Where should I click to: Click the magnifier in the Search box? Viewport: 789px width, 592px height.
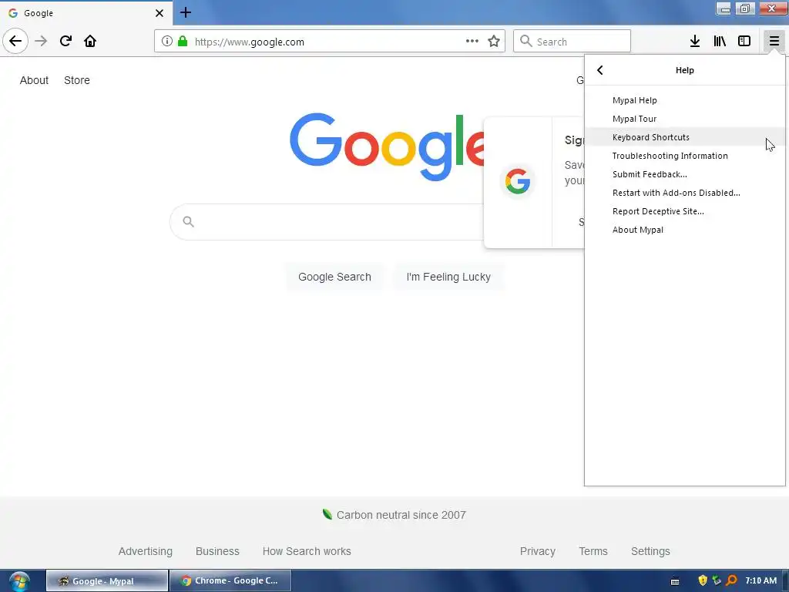pyautogui.click(x=525, y=42)
